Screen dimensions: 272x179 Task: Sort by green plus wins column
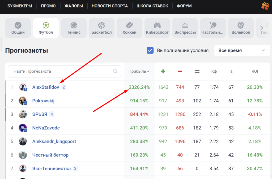click(163, 71)
